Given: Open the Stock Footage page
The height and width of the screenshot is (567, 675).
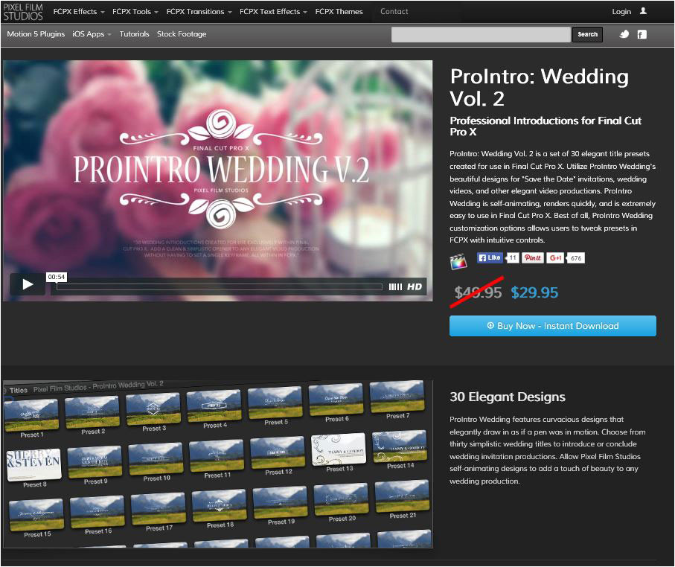Looking at the screenshot, I should pyautogui.click(x=182, y=34).
